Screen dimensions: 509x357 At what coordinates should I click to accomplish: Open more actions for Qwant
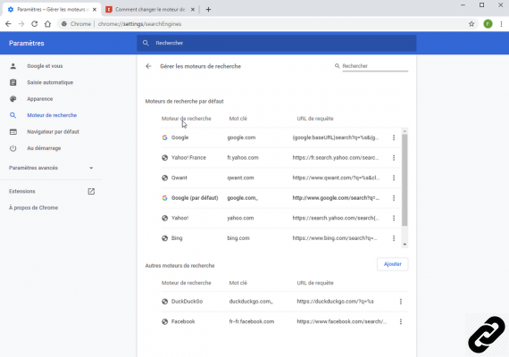[x=394, y=178]
